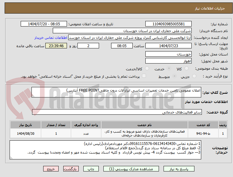Click the نام خدمت column header
This screenshot has height=177, width=233.
click(x=144, y=125)
